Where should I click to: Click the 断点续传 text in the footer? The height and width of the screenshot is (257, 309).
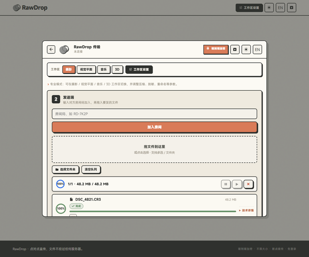pyautogui.click(x=277, y=249)
